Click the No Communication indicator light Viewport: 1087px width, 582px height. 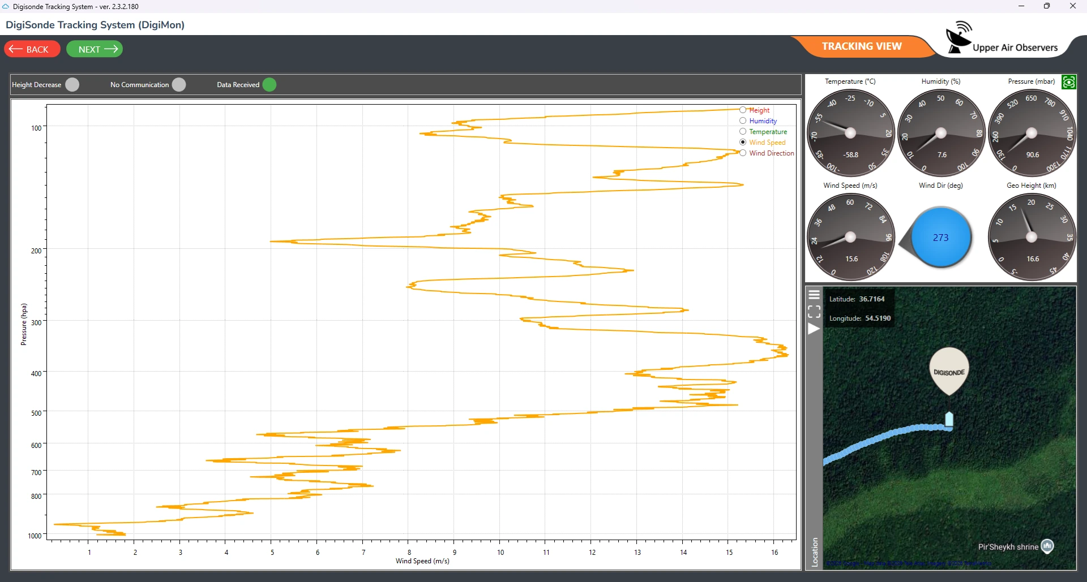pos(179,85)
